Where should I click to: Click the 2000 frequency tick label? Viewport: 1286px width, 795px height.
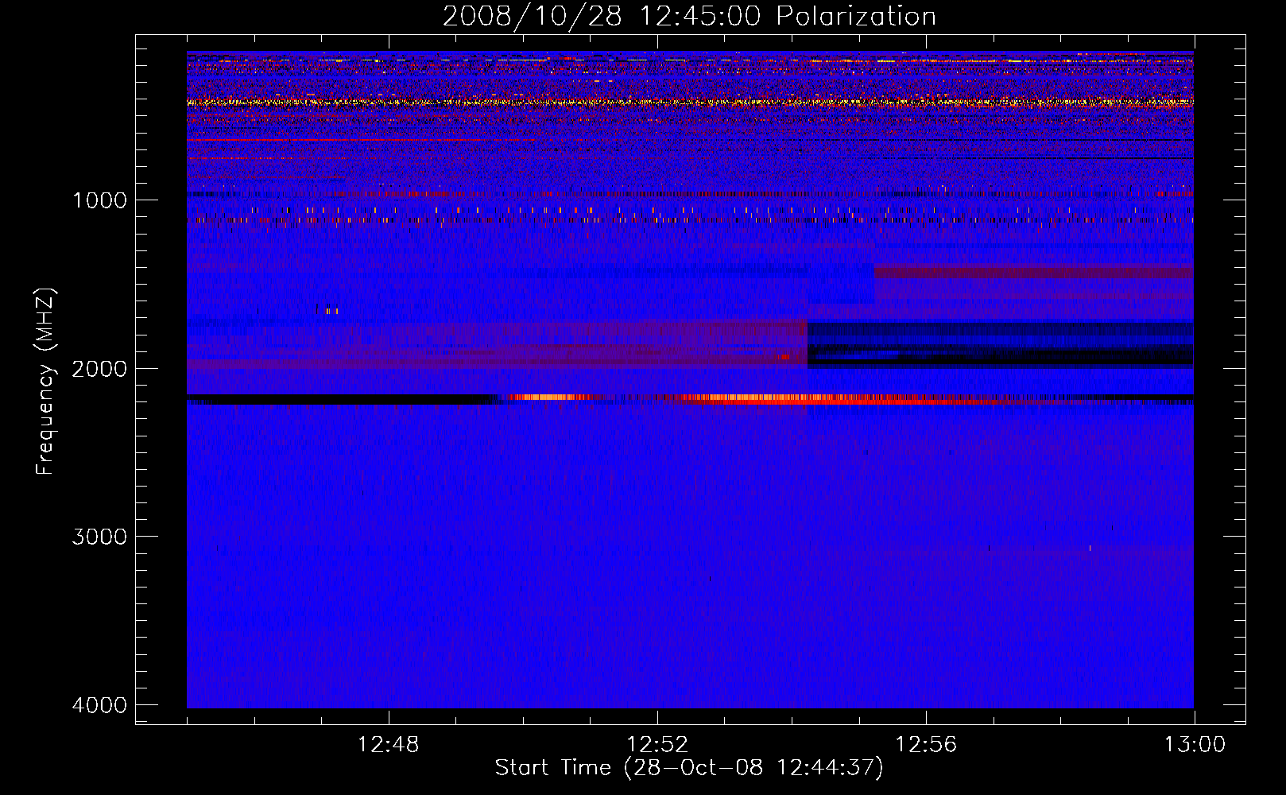[99, 368]
